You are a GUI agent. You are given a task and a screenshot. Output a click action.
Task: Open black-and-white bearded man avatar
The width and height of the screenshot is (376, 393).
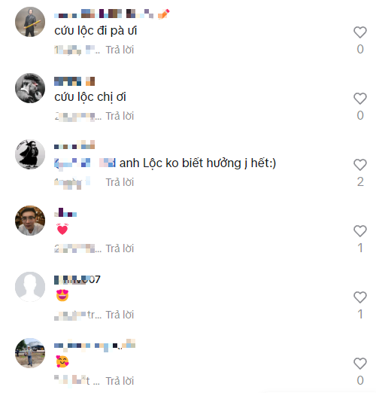point(30,88)
